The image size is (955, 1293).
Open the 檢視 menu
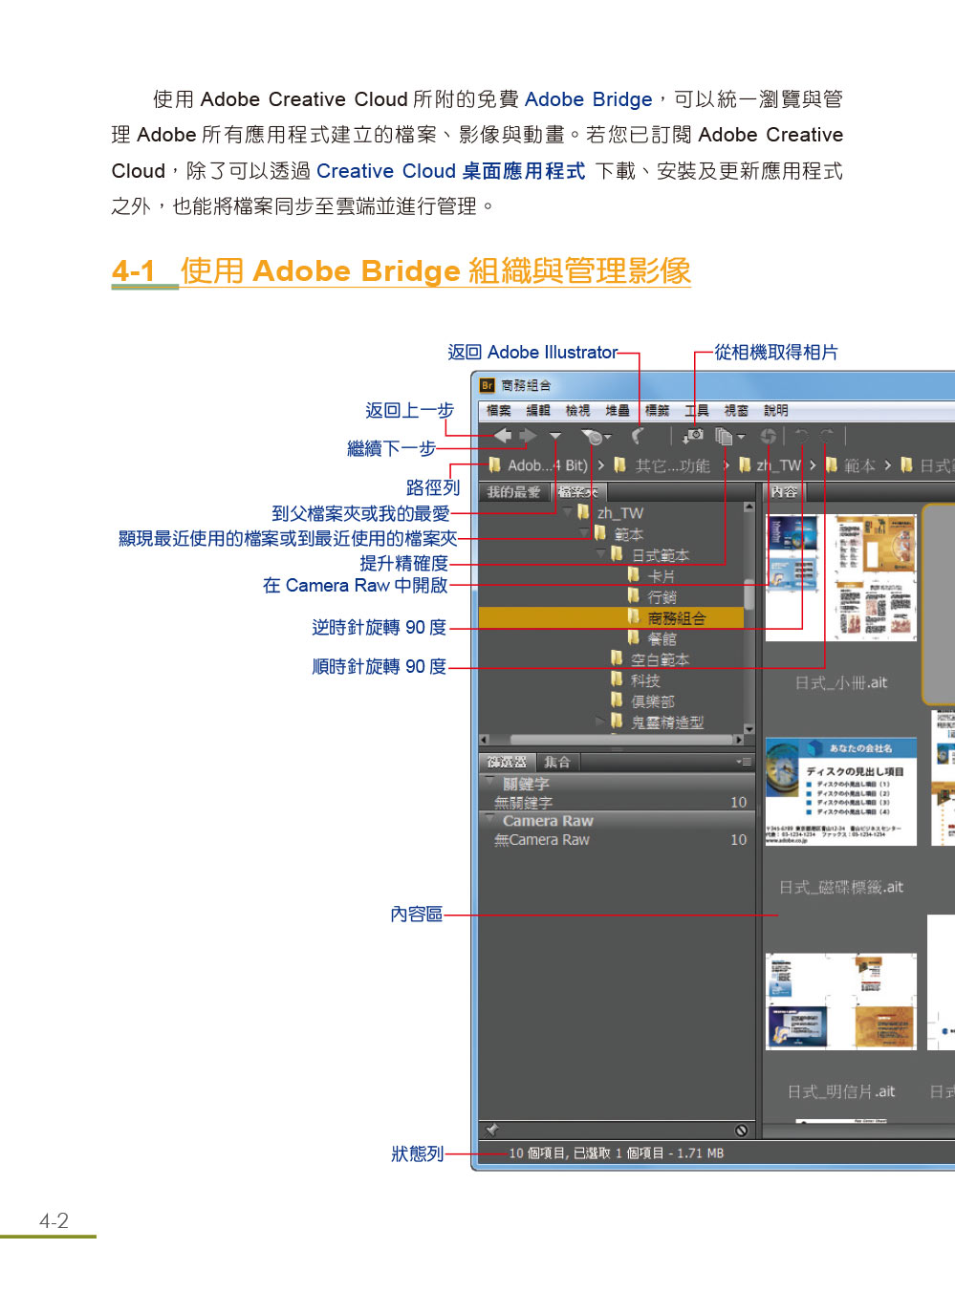coord(577,411)
